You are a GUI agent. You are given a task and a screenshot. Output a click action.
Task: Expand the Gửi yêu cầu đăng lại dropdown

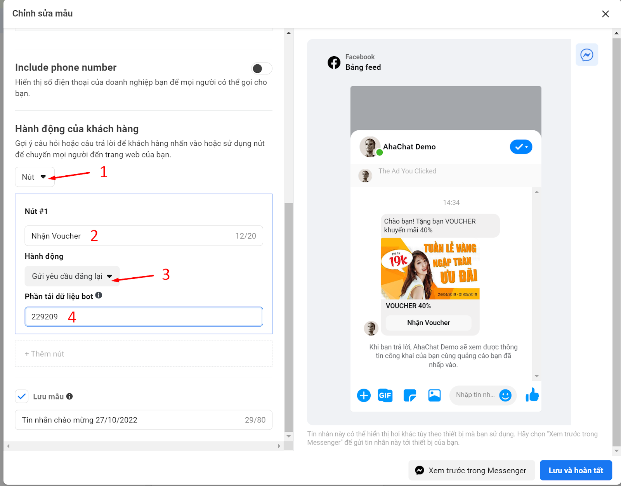click(72, 276)
